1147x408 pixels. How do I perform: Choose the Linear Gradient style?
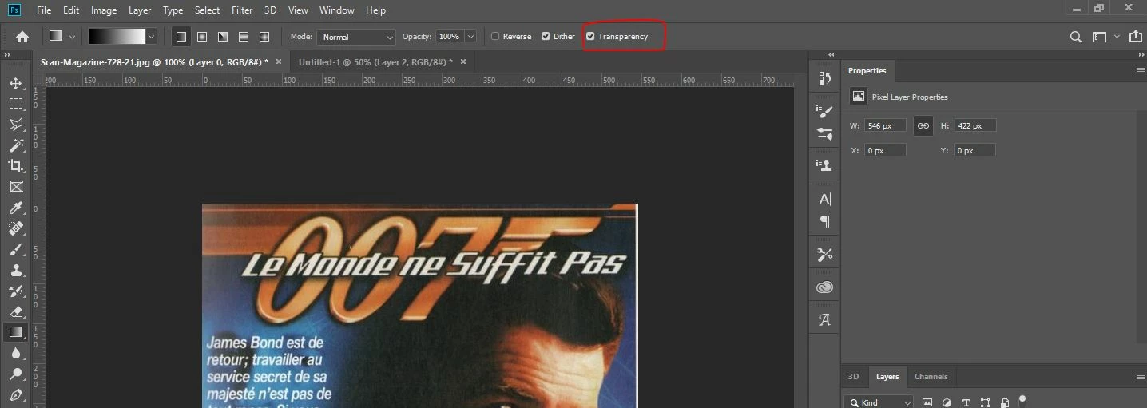(181, 37)
